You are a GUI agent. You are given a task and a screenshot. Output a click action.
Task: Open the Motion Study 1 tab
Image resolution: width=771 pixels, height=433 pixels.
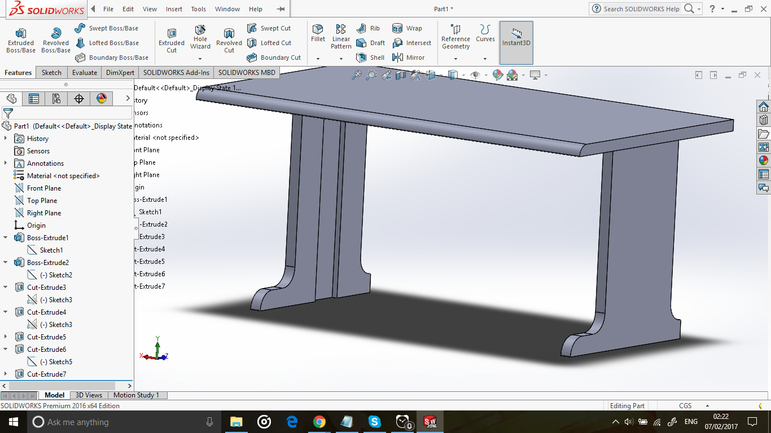pos(136,395)
